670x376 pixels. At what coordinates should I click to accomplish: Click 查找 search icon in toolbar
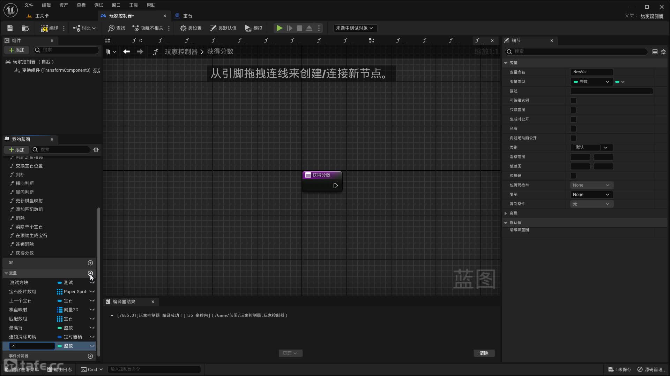117,28
